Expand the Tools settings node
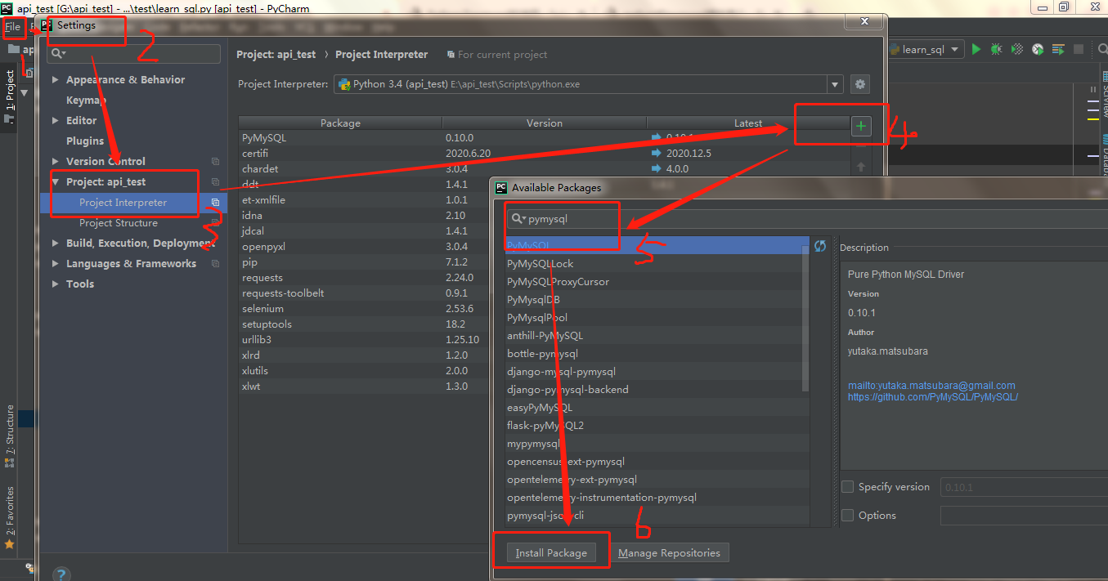Viewport: 1108px width, 581px height. pyautogui.click(x=56, y=284)
